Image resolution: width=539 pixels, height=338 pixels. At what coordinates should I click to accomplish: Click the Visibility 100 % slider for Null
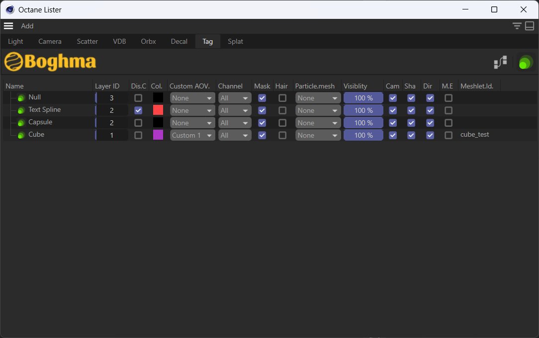363,98
